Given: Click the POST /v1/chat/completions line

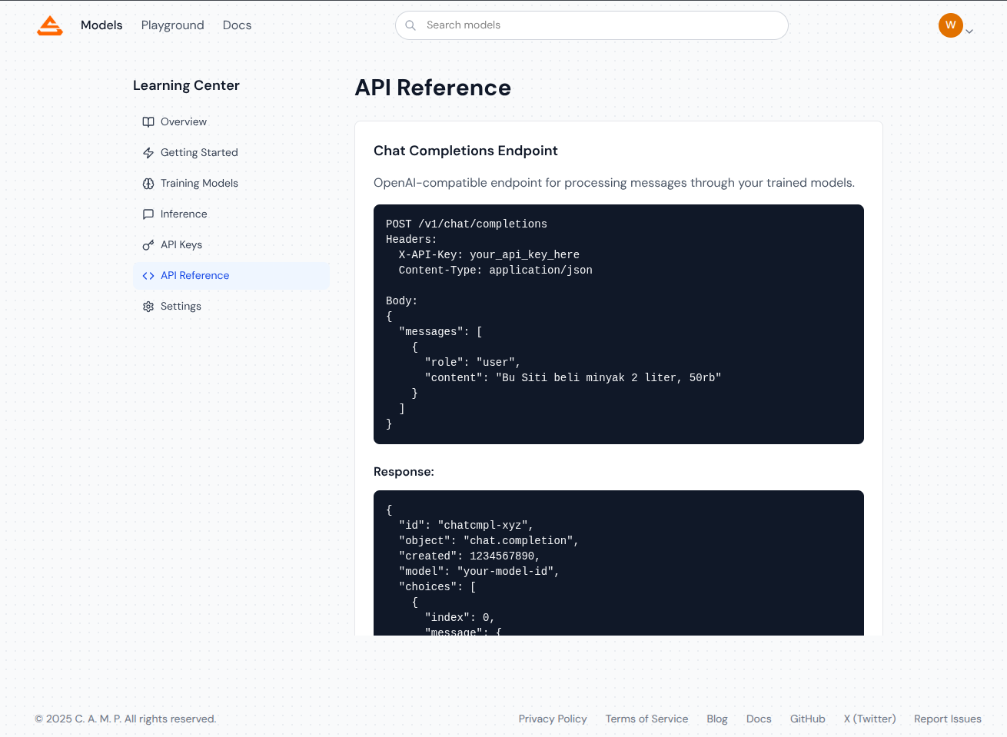Looking at the screenshot, I should (467, 224).
